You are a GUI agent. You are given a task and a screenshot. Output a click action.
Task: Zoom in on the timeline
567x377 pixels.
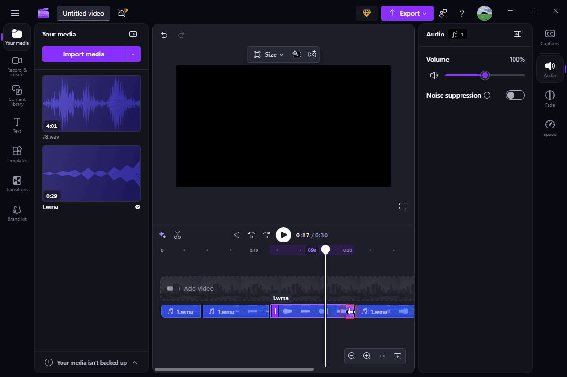tap(367, 356)
